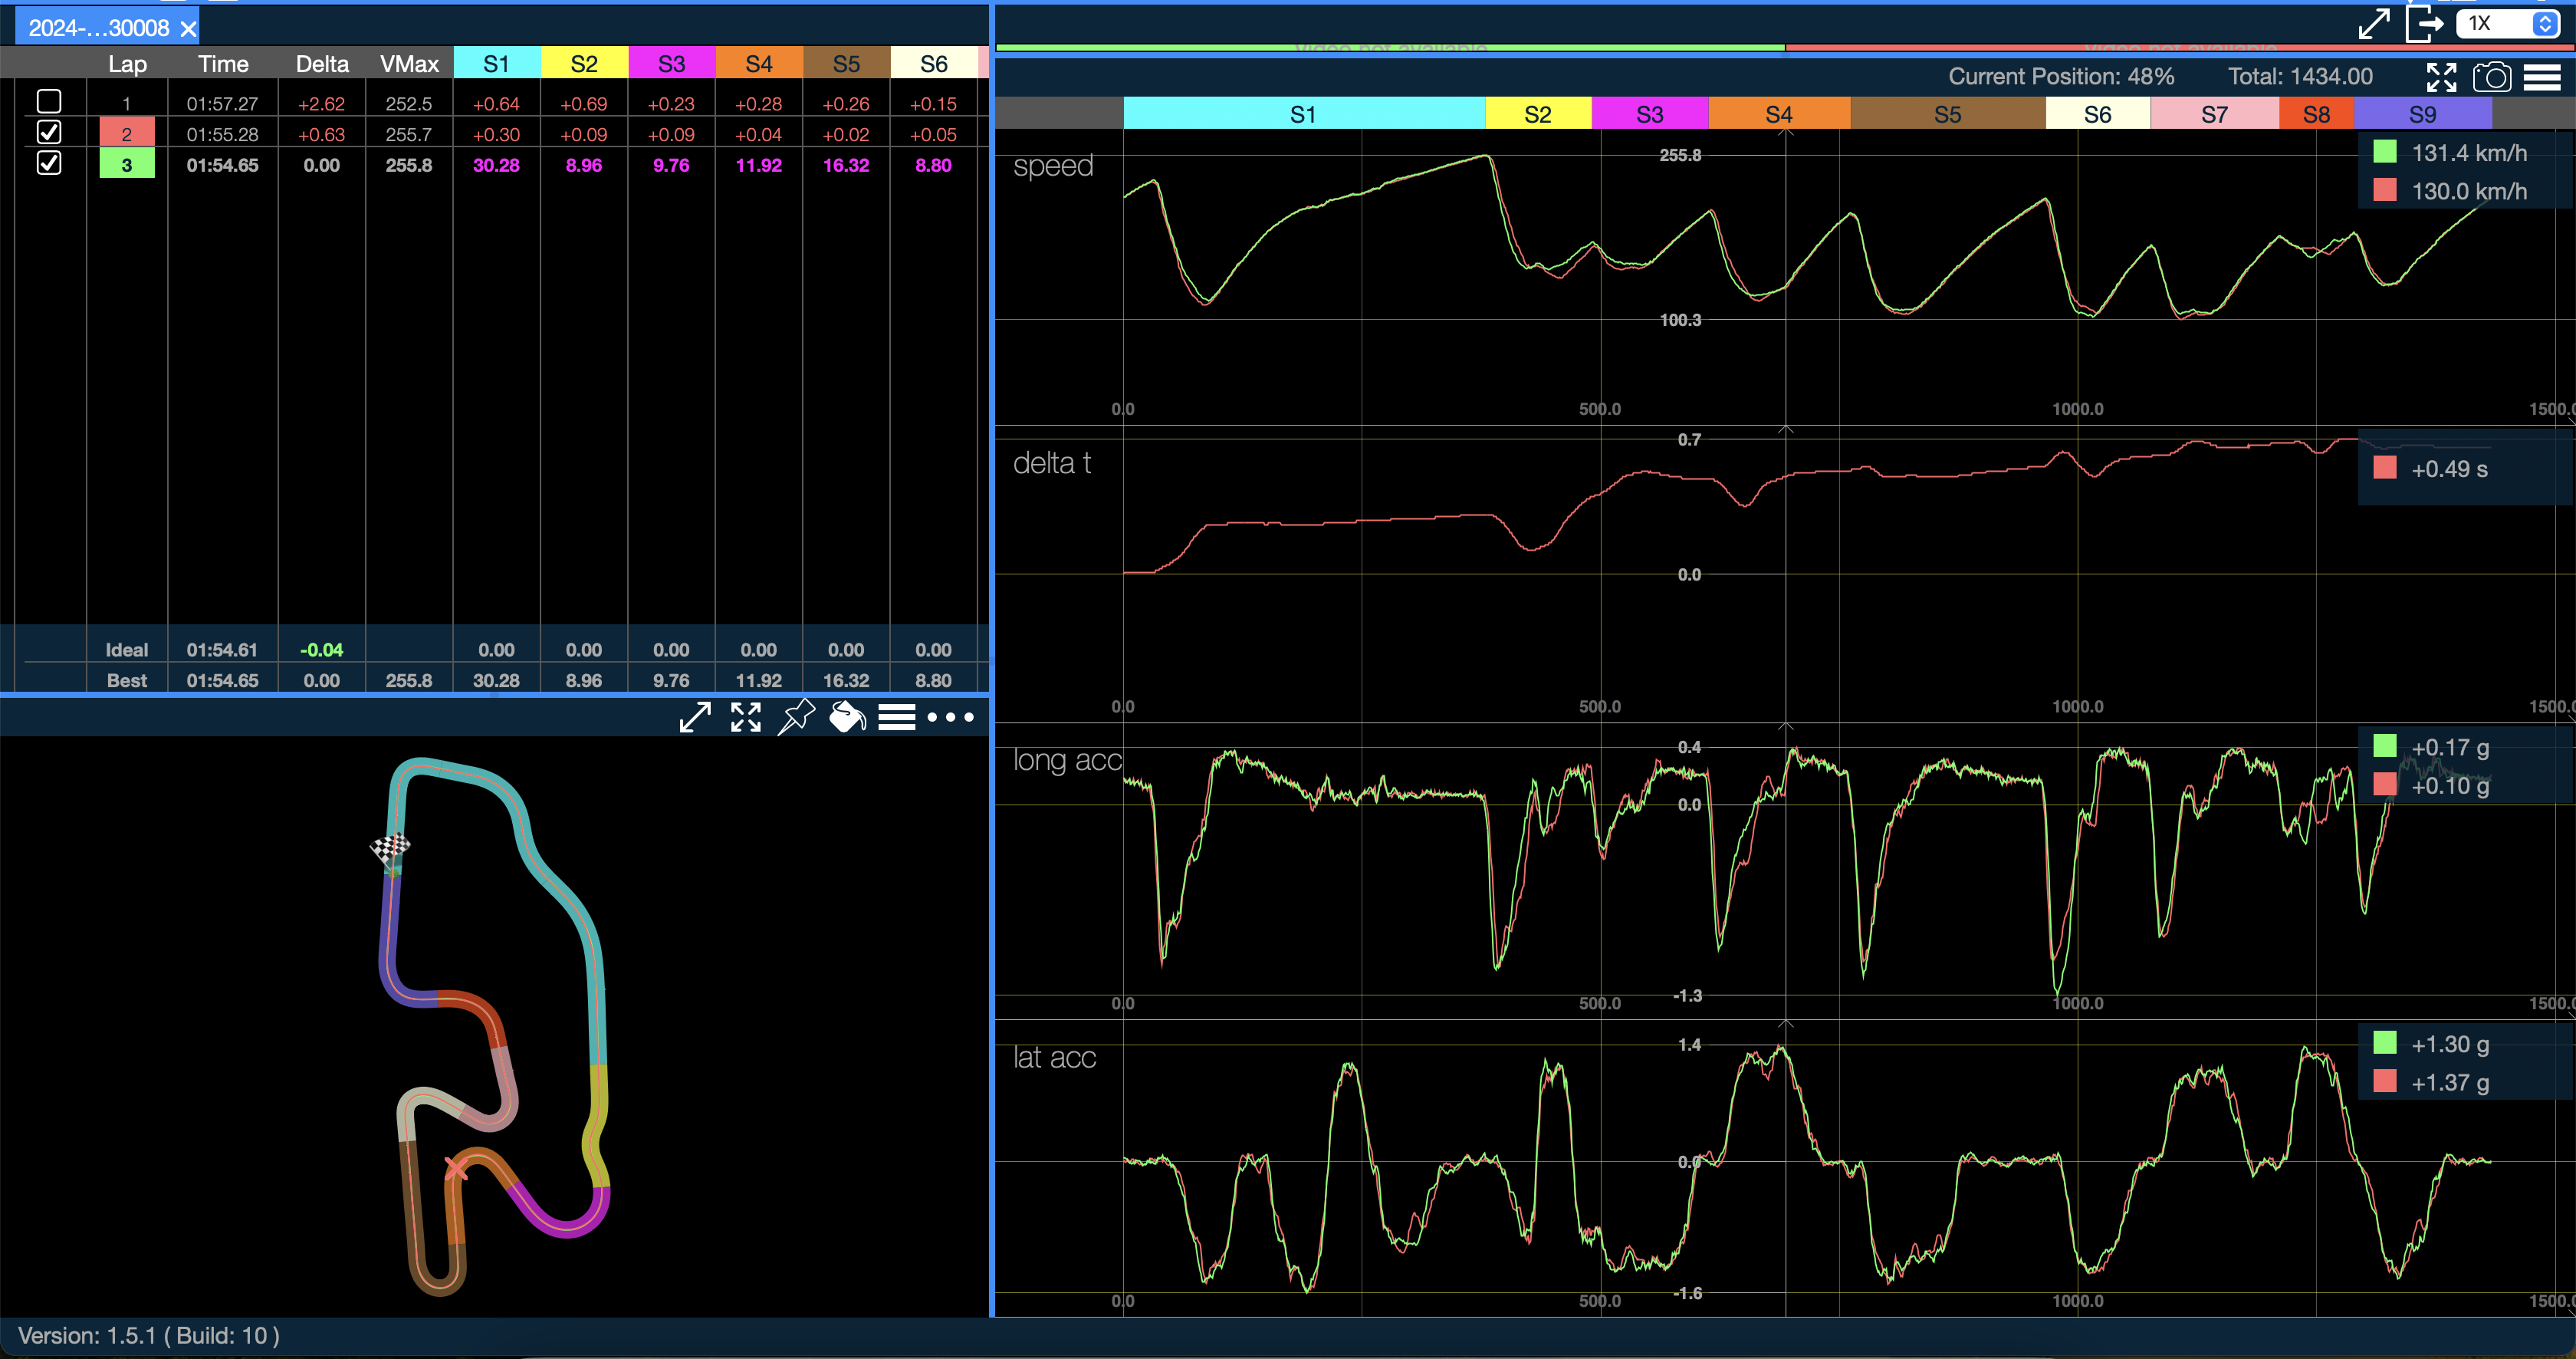Click the green lap 3 color swatch

coord(127,165)
